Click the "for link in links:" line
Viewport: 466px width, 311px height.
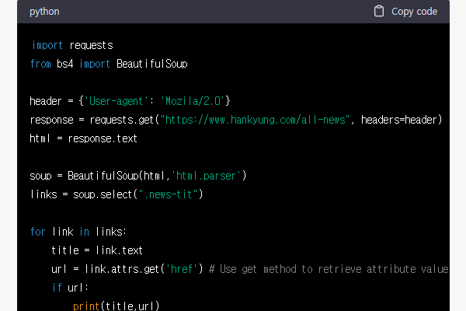pos(78,232)
